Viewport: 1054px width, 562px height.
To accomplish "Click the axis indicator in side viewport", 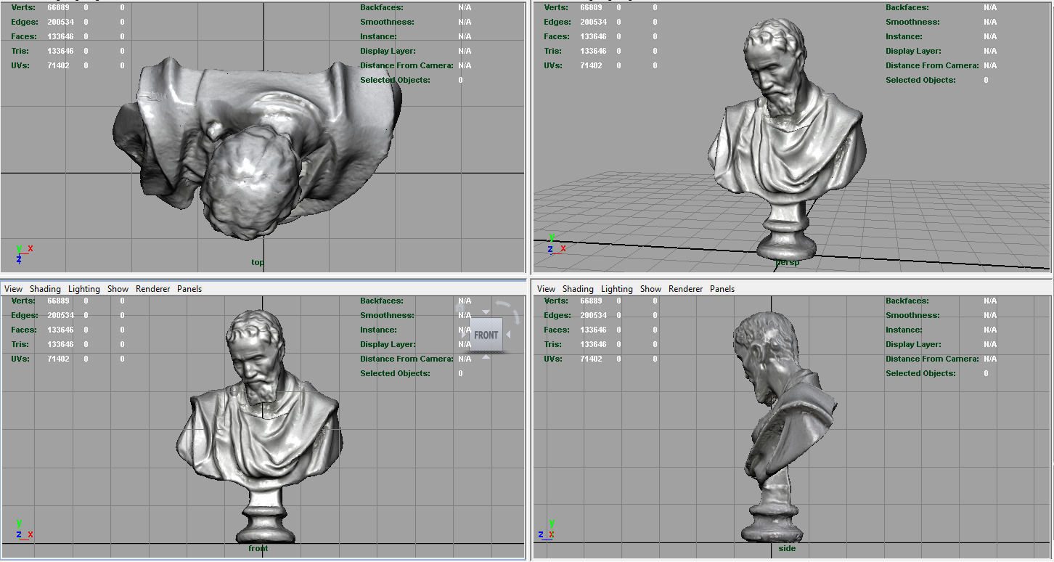I will 548,529.
